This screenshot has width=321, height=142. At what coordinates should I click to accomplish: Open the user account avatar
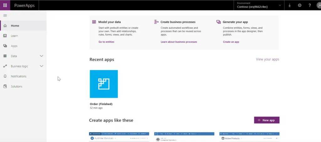(x=319, y=5)
